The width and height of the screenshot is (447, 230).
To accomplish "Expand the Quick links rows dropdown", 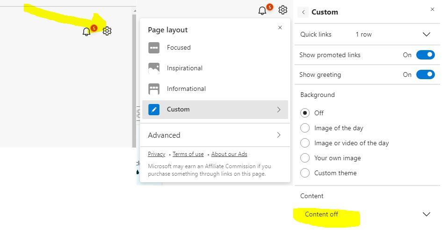I will tap(426, 34).
